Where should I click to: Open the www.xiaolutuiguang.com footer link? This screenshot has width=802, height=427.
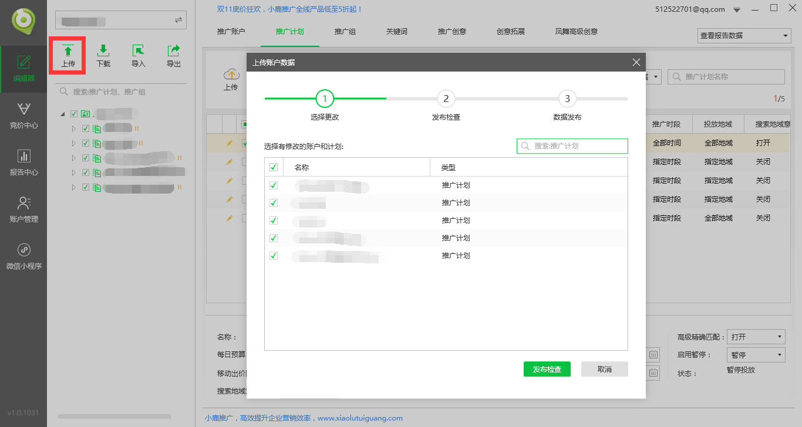[360, 418]
